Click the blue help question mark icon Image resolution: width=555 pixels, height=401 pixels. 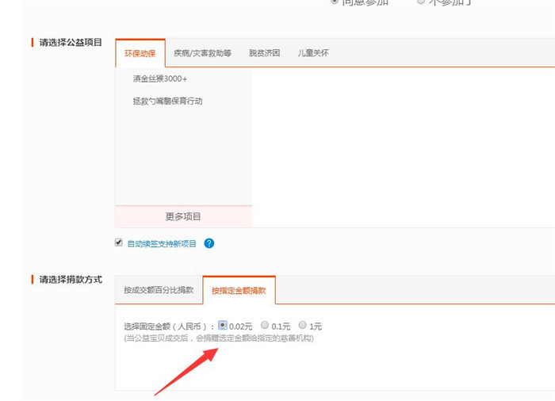point(209,243)
